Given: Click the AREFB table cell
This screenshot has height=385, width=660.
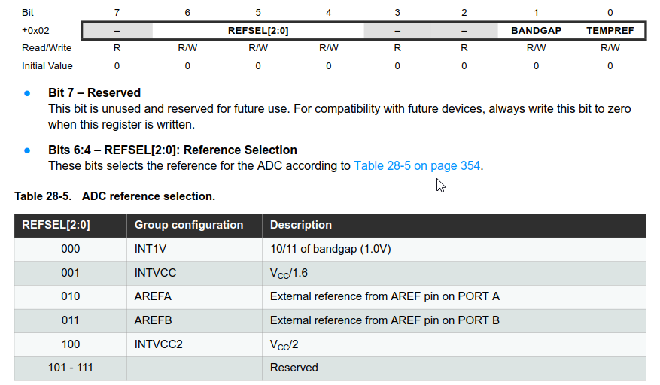Looking at the screenshot, I should 194,320.
